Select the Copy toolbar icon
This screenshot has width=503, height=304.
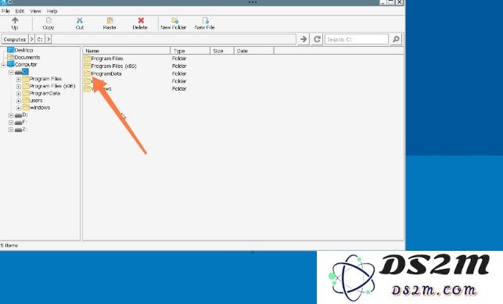[49, 23]
